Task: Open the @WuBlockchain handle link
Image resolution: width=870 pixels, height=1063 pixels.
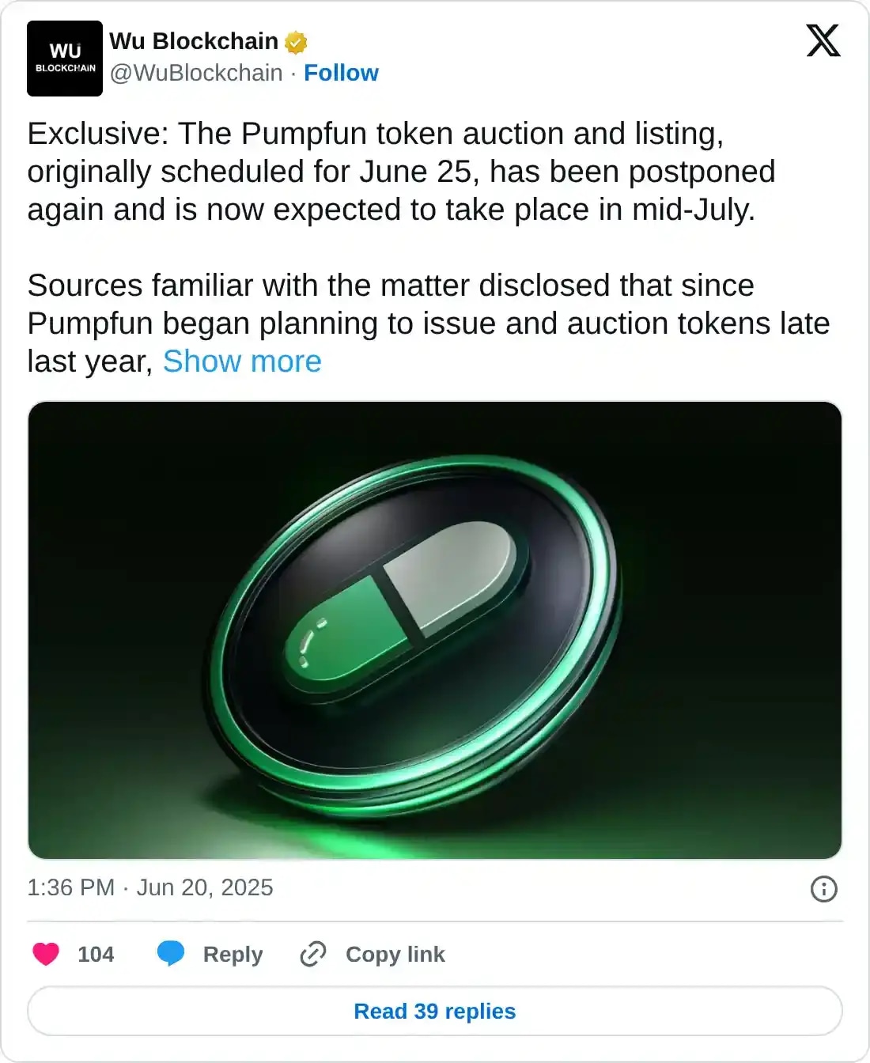Action: (195, 73)
